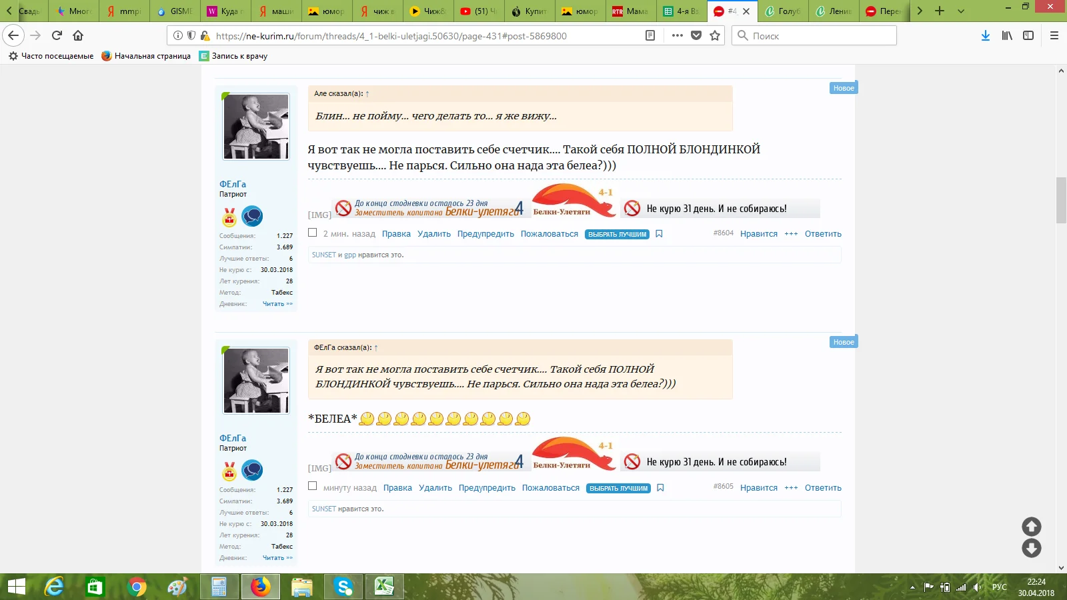
Task: Open the Firefox hamburger menu
Action: click(1054, 36)
